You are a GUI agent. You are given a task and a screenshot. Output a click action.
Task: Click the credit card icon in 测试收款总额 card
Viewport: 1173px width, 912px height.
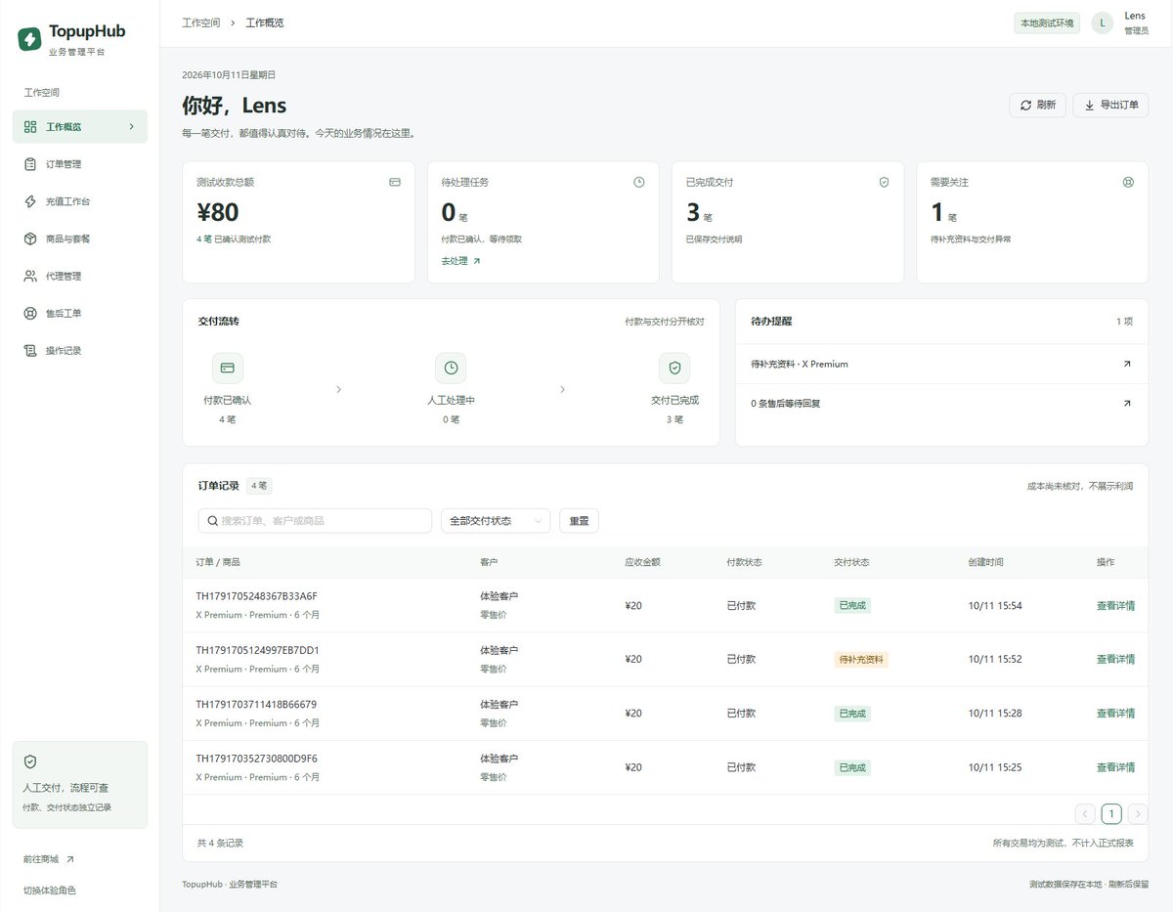[395, 182]
